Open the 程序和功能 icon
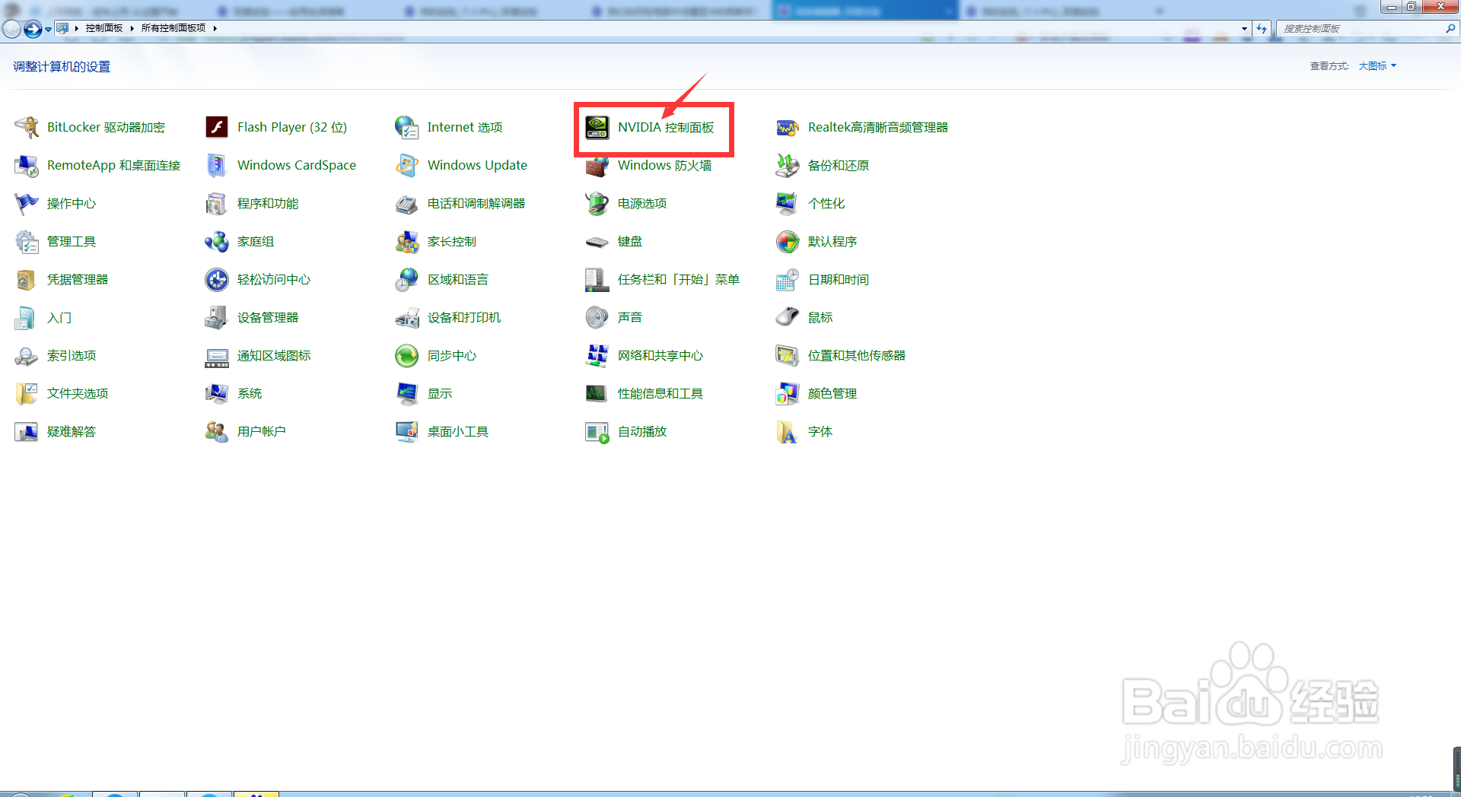Screen dimensions: 1461x797 (217, 203)
